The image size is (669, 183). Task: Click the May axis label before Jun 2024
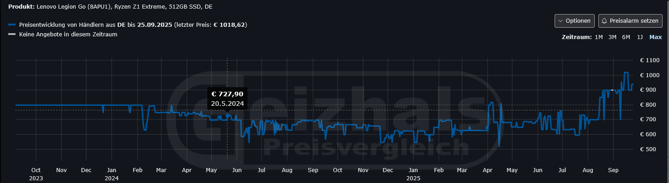(211, 170)
